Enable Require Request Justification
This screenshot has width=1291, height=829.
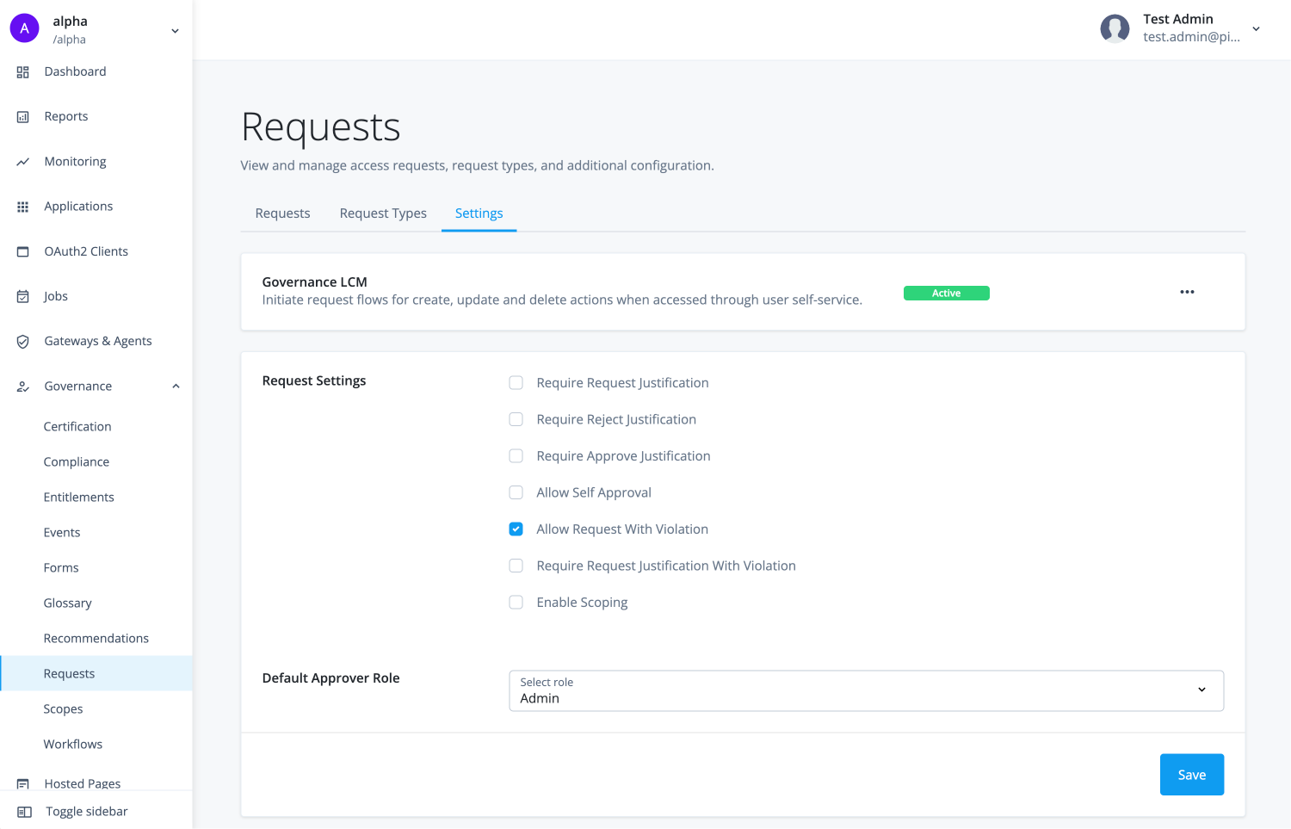point(516,382)
